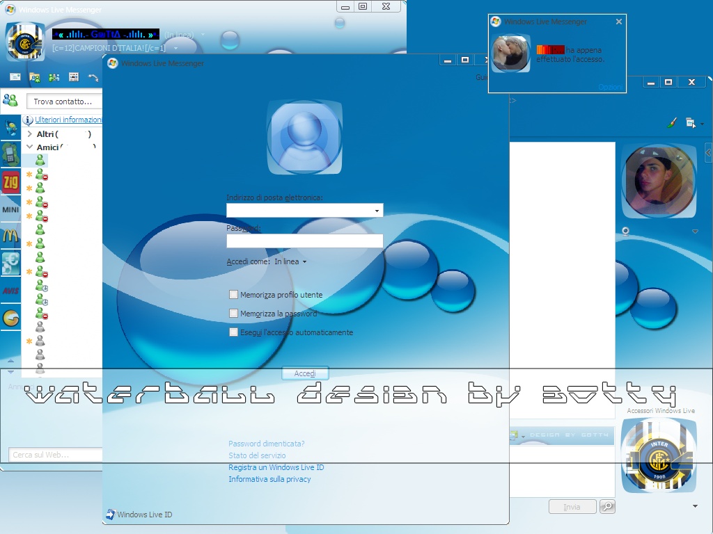Click the Invia send button
713x534 pixels.
coord(572,507)
